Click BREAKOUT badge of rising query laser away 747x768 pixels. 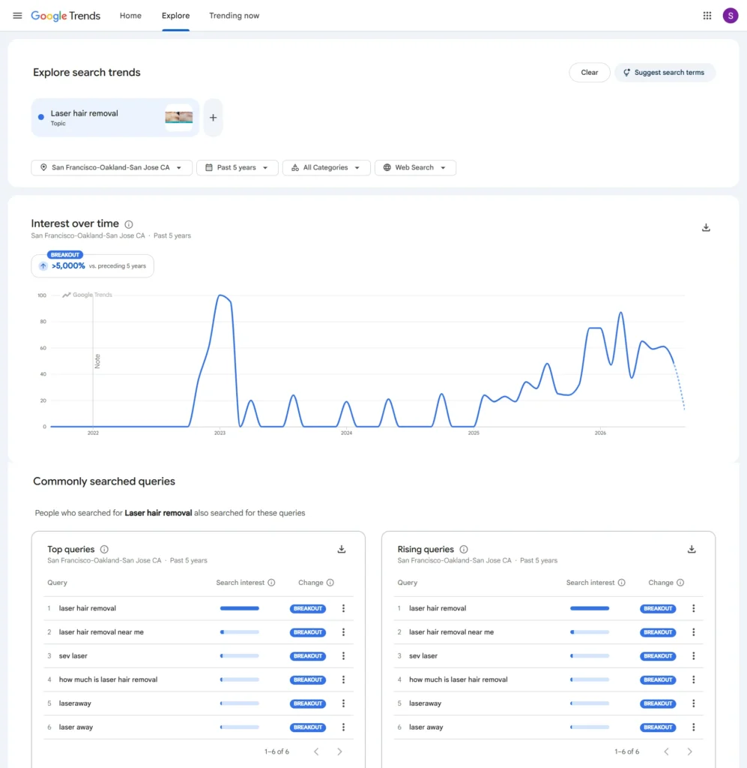click(658, 727)
